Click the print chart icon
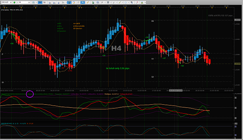 [x=98, y=2]
